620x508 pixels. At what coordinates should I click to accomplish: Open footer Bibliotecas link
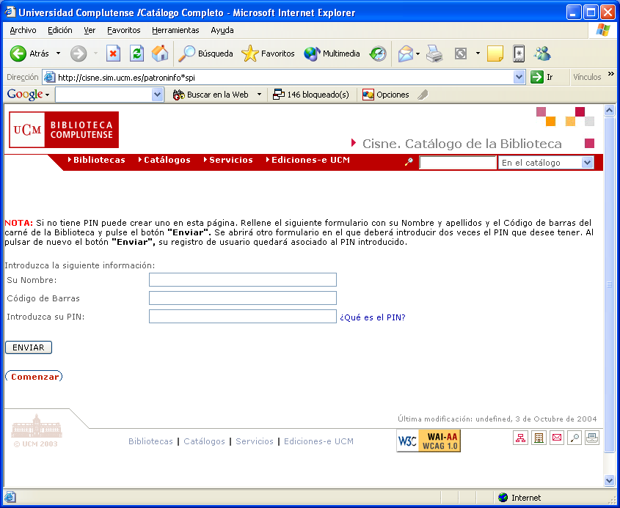(150, 441)
